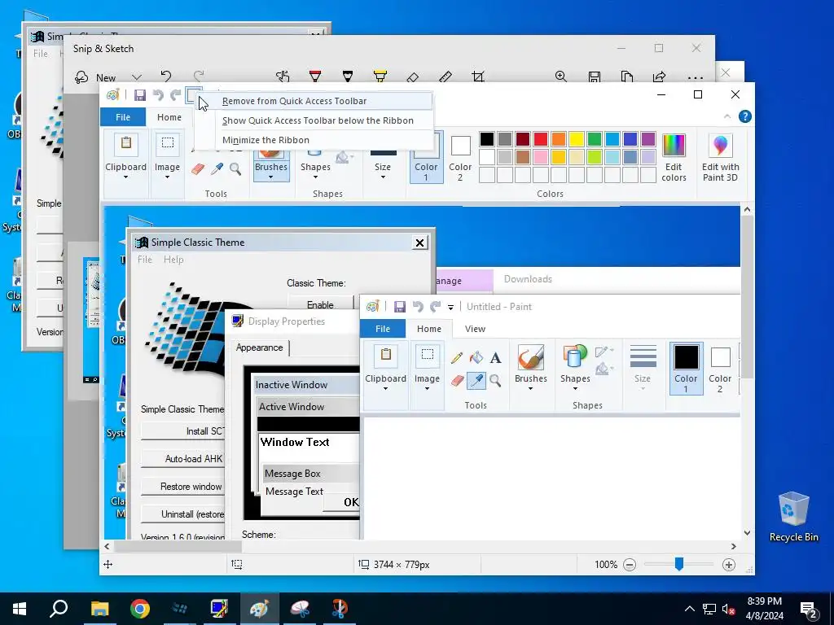Open Paint Help question mark icon
The width and height of the screenshot is (834, 625).
(745, 116)
